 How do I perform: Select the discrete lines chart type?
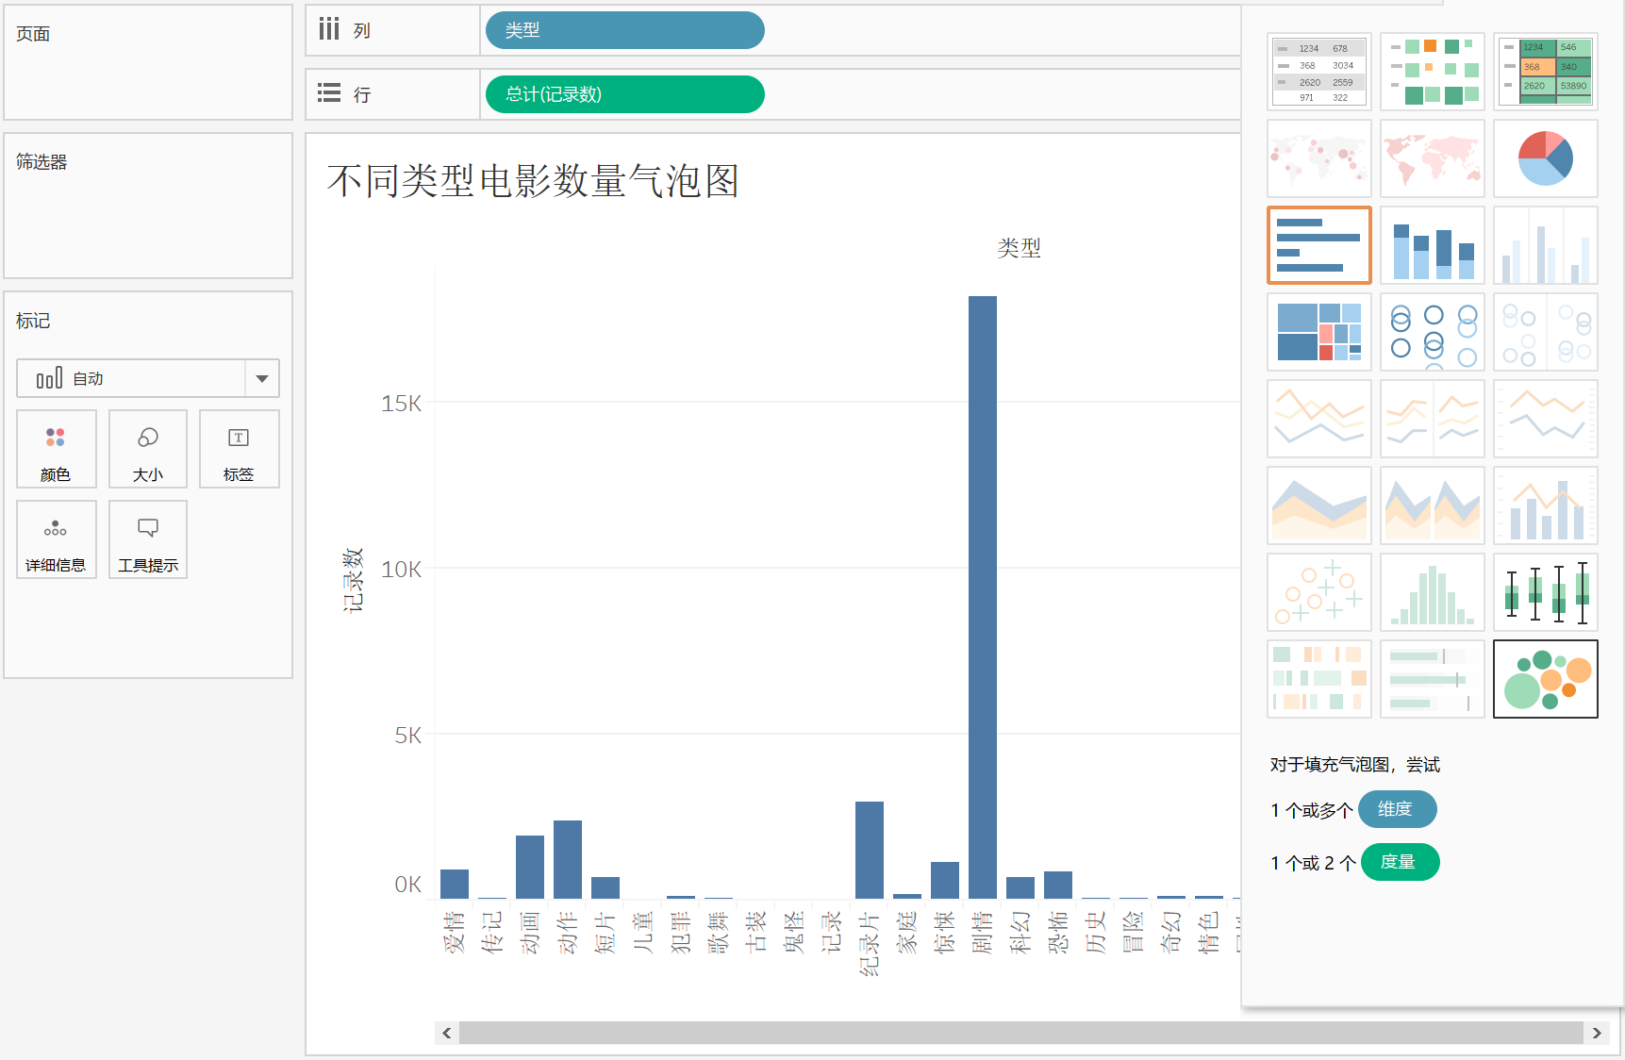[x=1433, y=419]
